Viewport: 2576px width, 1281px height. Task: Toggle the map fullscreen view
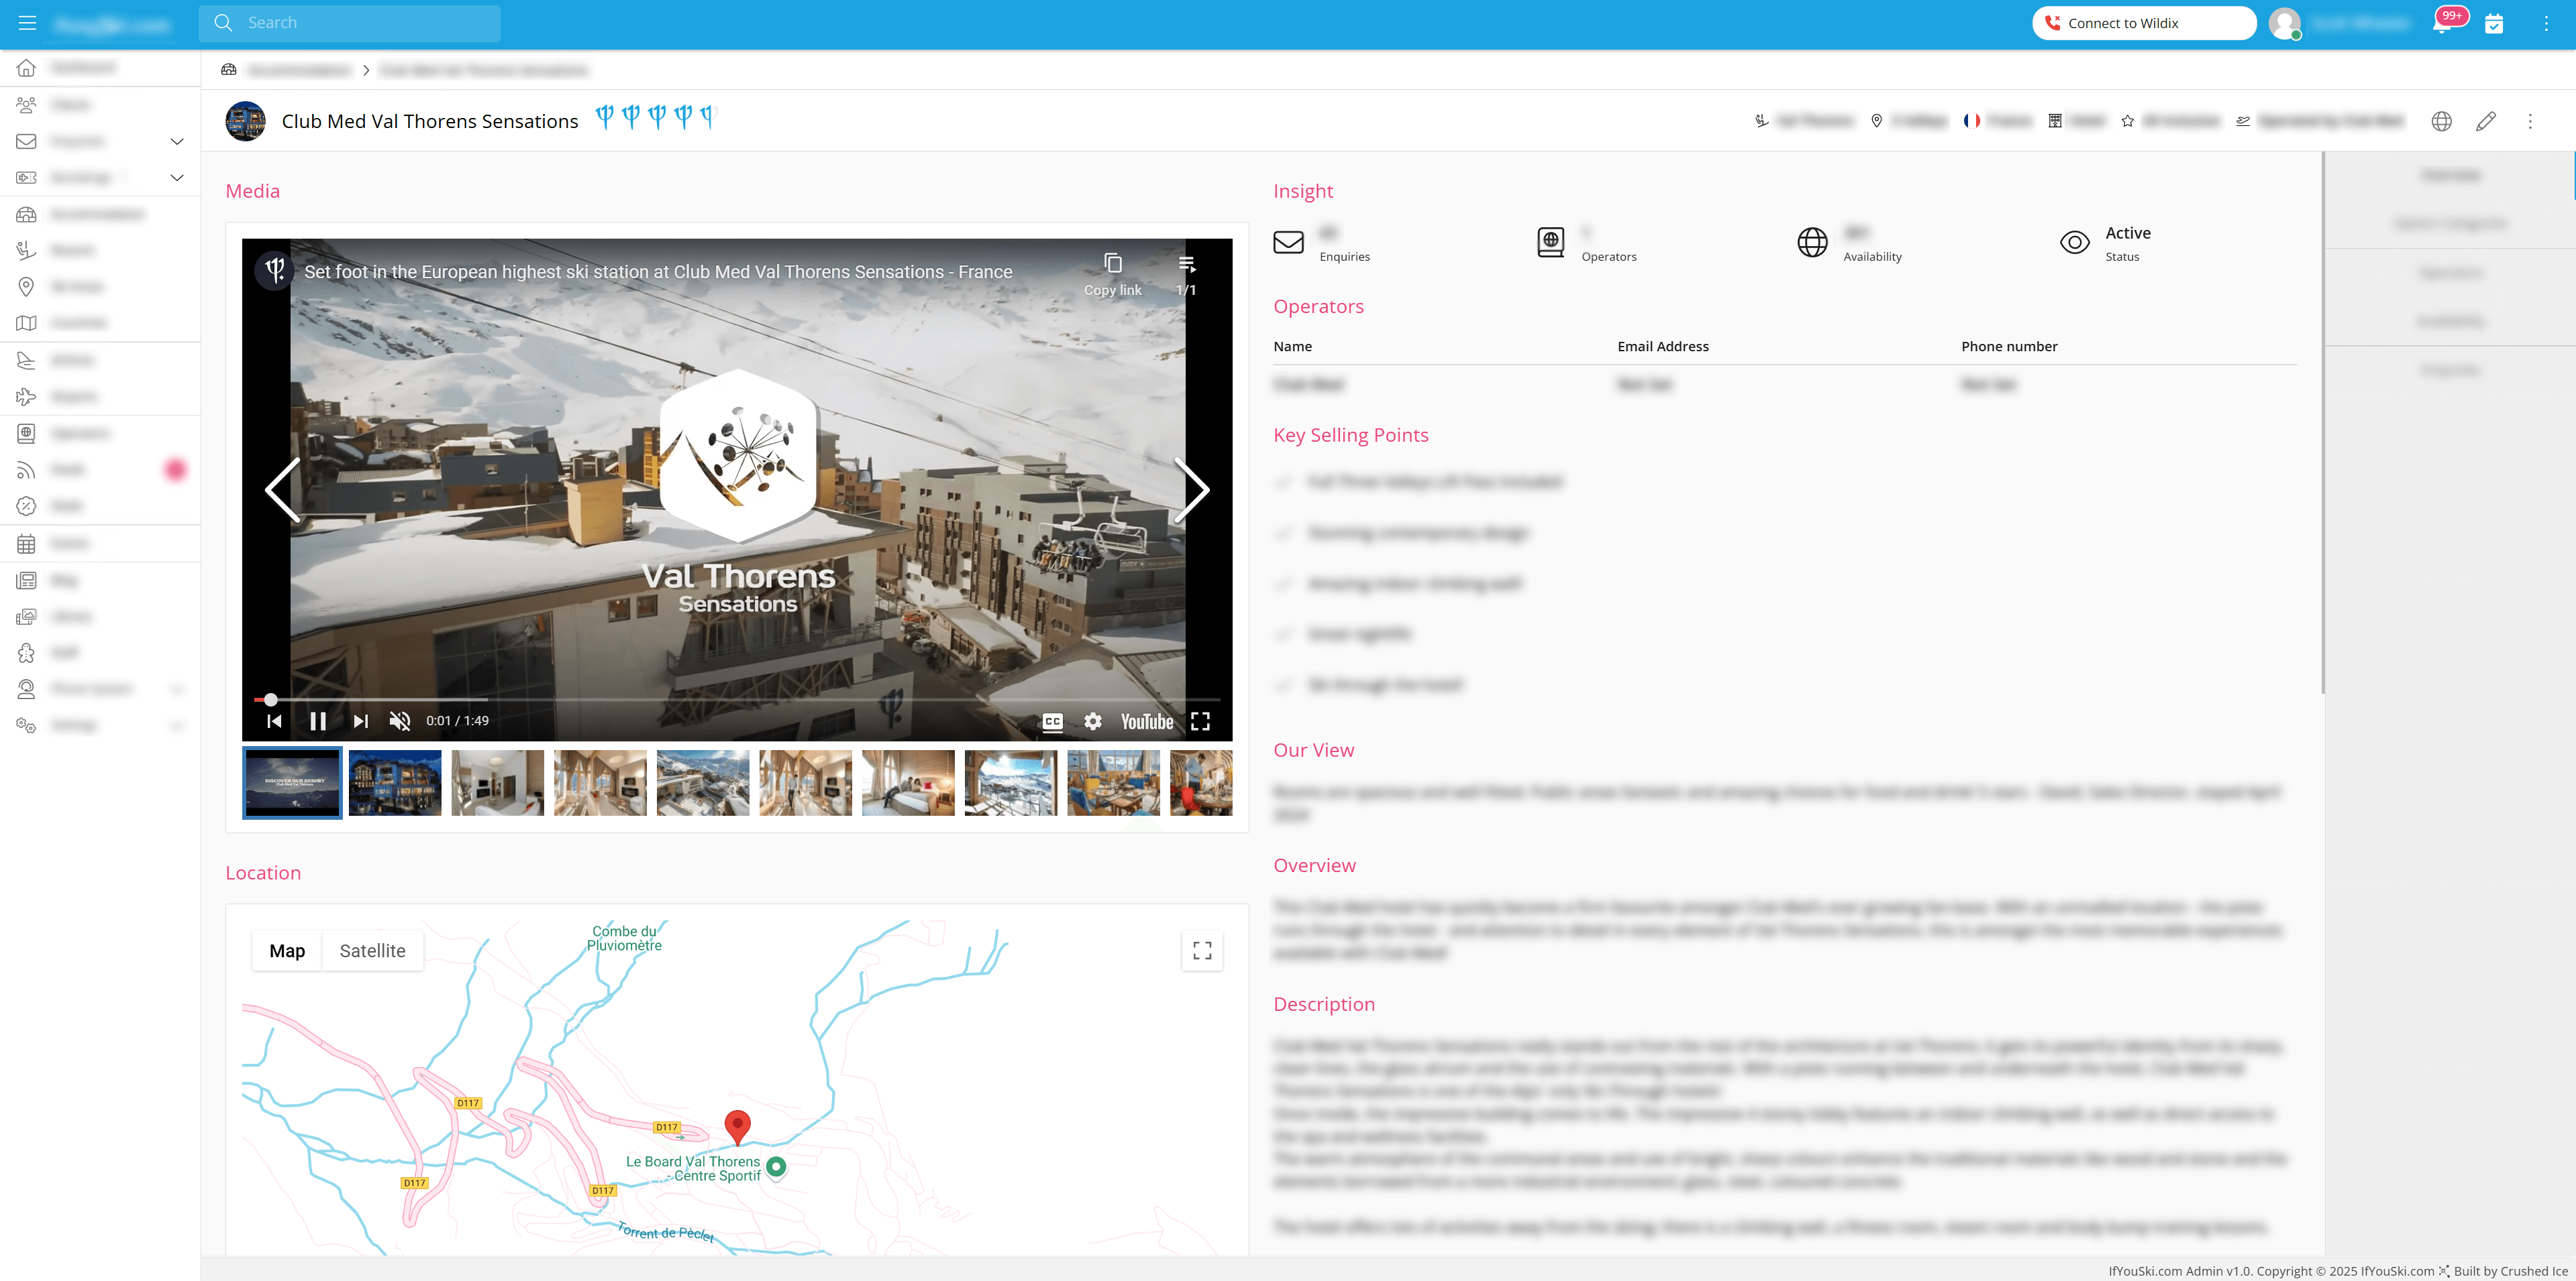click(x=1202, y=951)
